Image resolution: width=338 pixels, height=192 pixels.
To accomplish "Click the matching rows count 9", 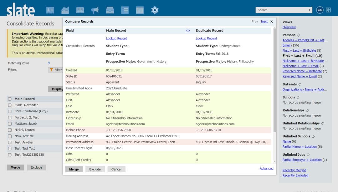I will click(49, 63).
